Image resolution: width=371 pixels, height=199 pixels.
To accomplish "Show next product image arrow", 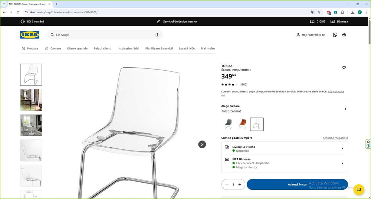I will 202,145.
